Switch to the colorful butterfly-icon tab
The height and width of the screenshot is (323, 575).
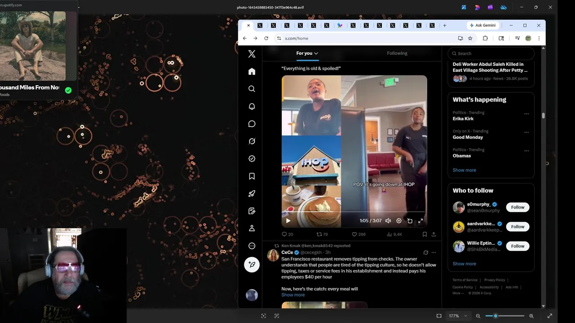(x=340, y=26)
